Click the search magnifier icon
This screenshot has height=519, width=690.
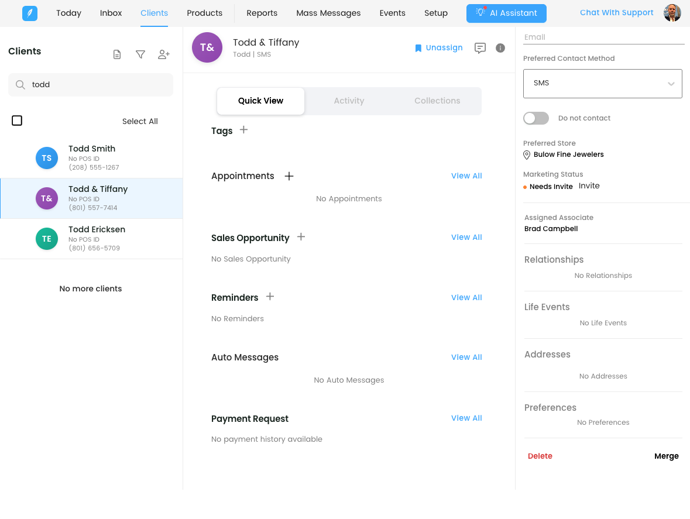[20, 84]
